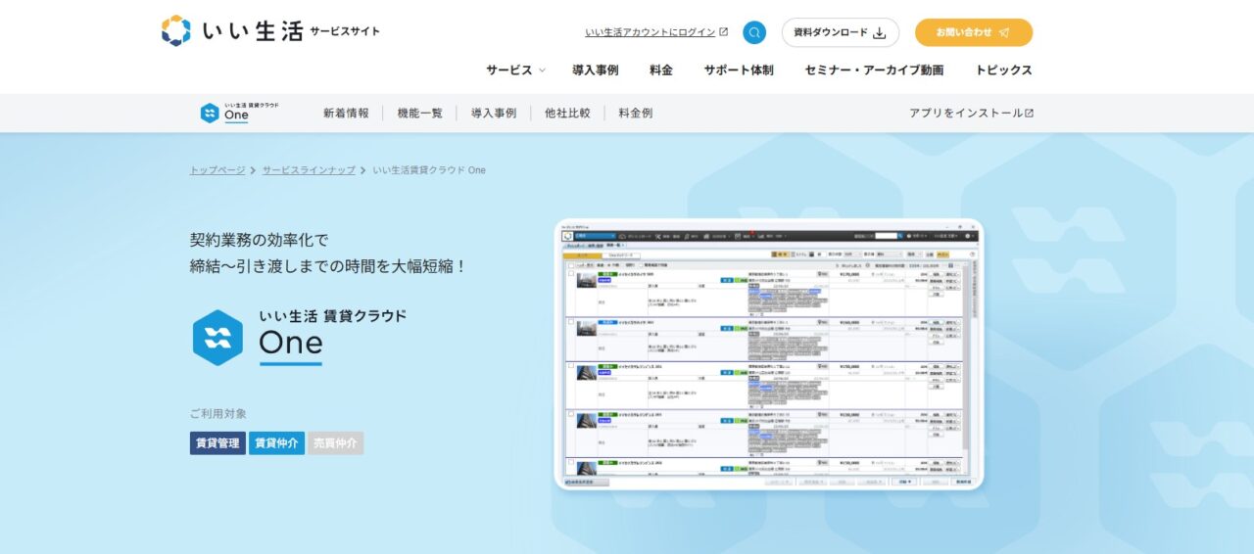Go to 新着情報 in sub navigation

tap(346, 113)
